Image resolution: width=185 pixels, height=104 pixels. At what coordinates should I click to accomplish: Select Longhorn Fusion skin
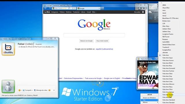[168, 34]
